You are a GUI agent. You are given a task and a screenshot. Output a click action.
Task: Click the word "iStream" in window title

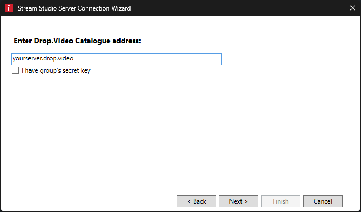[26, 8]
